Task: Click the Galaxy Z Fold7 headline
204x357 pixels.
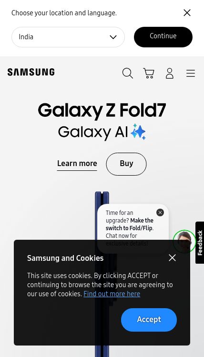Action: point(102,111)
